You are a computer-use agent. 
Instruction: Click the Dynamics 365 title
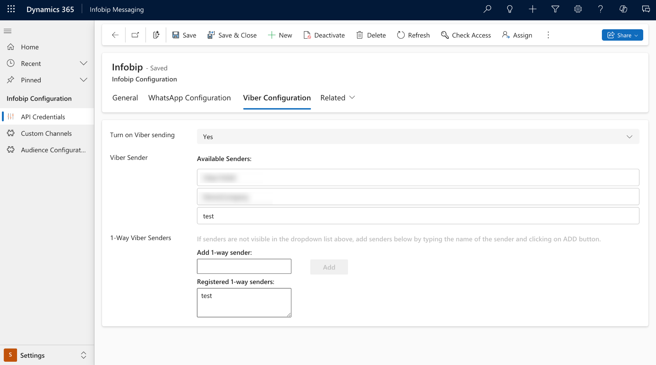(x=50, y=9)
